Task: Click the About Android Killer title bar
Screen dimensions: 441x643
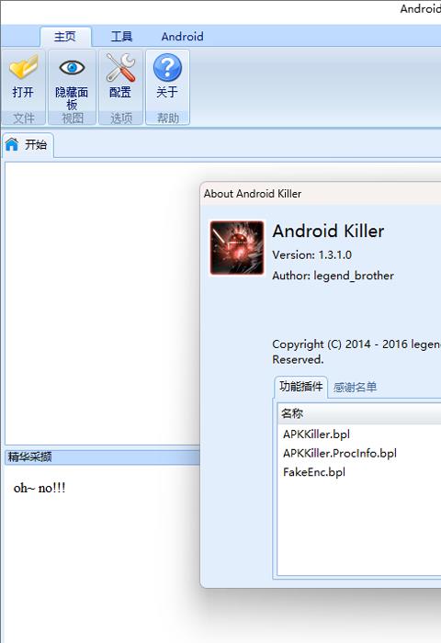Action: point(321,194)
